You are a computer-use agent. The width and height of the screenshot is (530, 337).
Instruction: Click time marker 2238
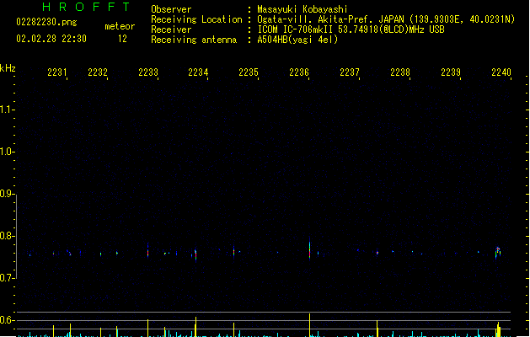click(x=400, y=72)
